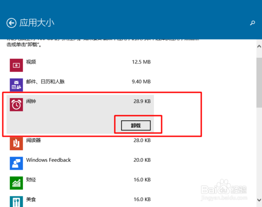Viewport: 262px width, 207px height.
Task: Click the 闹钟 alarm clock icon
Action: point(16,105)
